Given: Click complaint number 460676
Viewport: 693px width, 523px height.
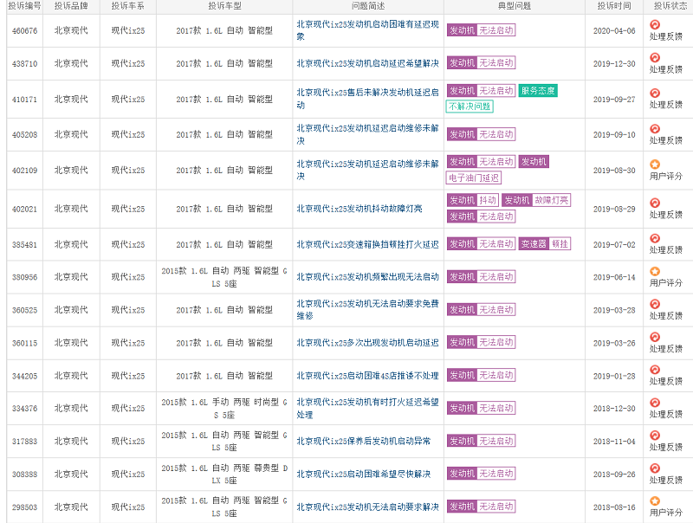Looking at the screenshot, I should pos(24,31).
